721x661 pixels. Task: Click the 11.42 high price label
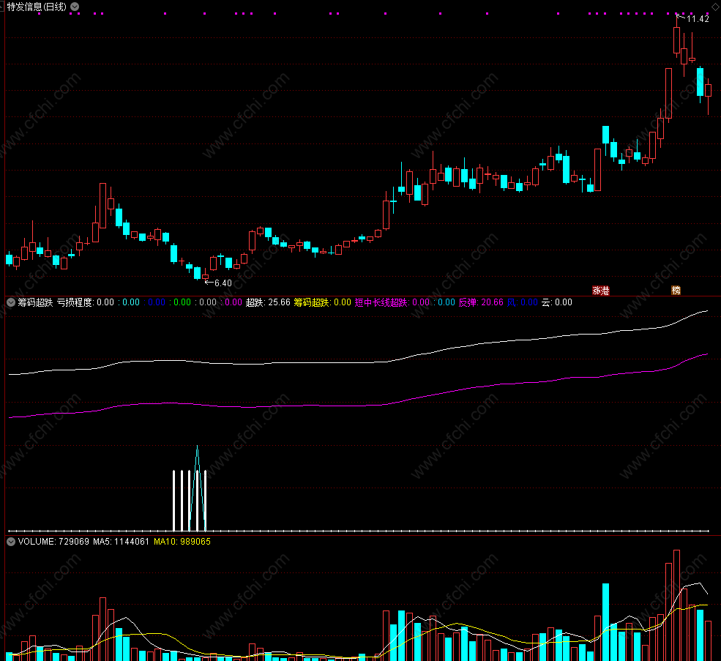(x=698, y=19)
